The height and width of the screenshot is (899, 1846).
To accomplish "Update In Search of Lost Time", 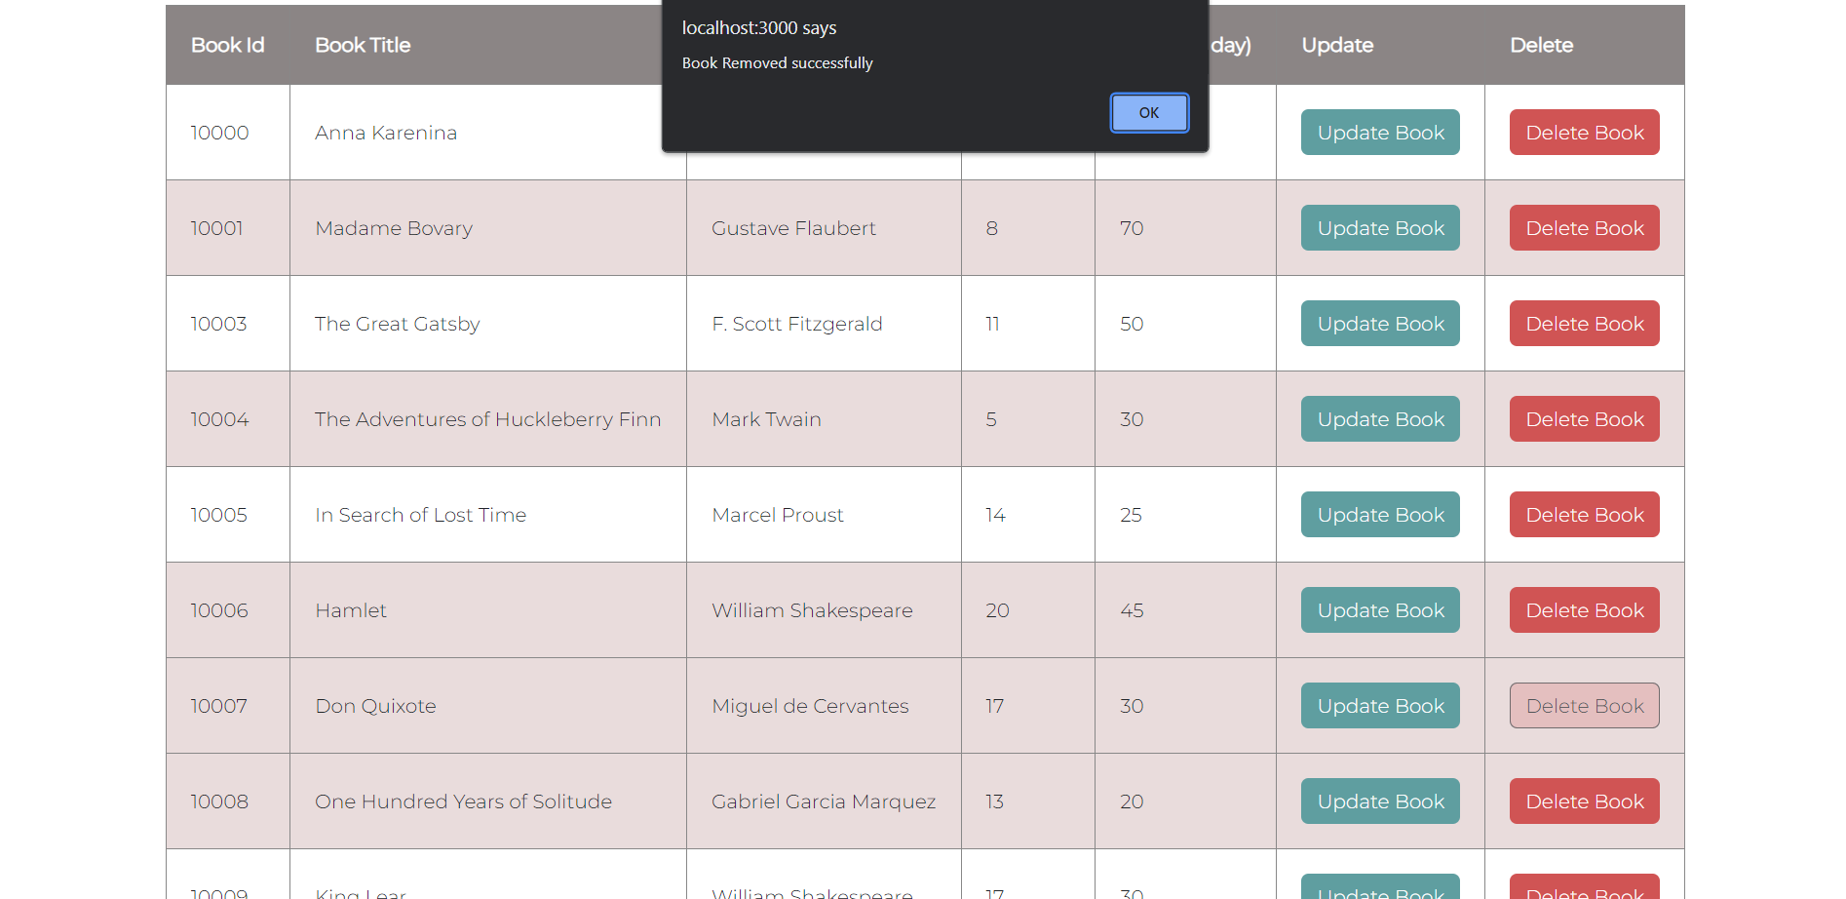I will point(1379,514).
